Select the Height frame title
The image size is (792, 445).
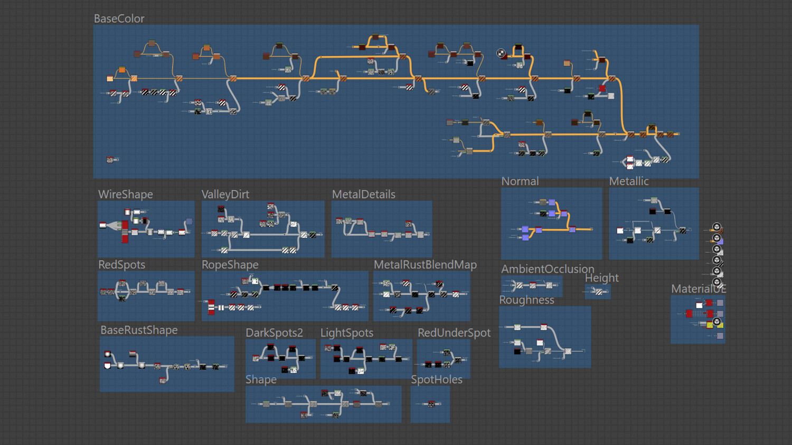pos(601,278)
